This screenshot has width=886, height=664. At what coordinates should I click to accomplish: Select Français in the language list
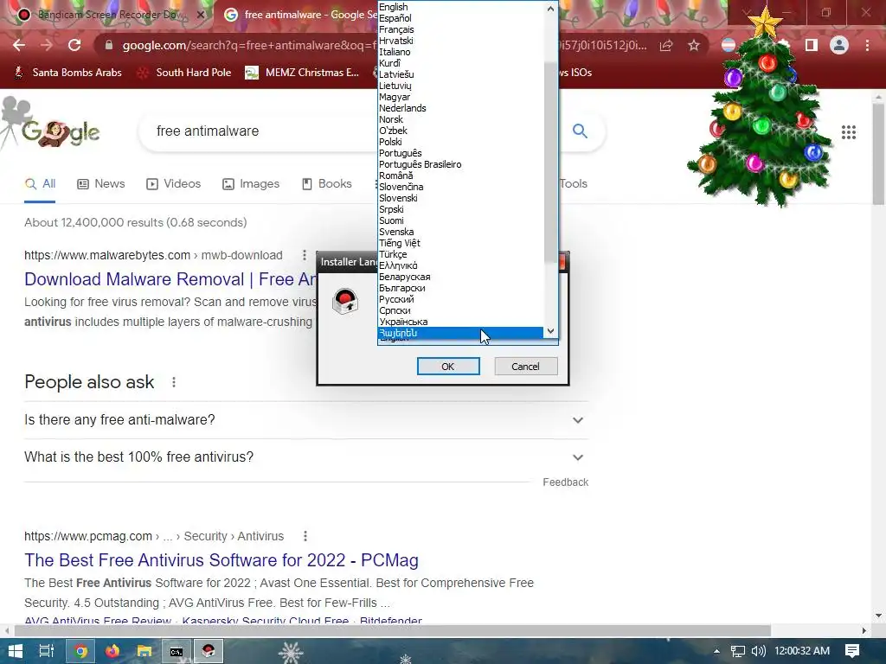tap(461, 29)
